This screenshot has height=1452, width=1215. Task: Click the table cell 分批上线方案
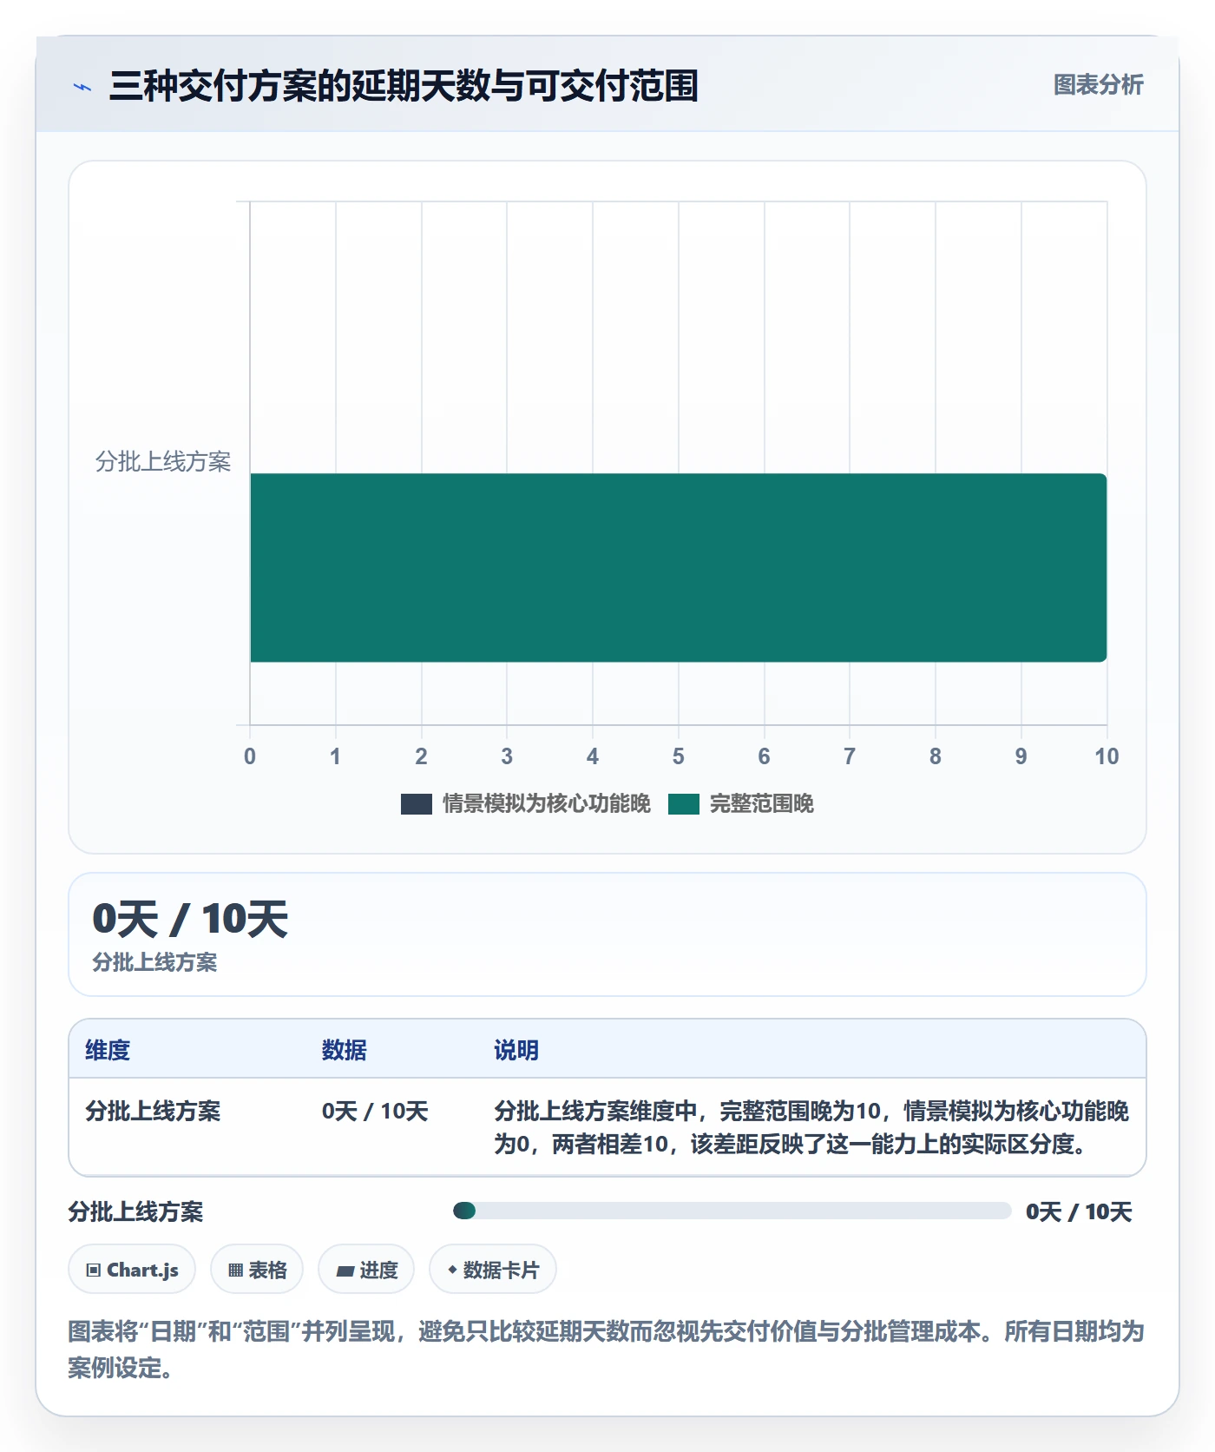(x=153, y=1112)
